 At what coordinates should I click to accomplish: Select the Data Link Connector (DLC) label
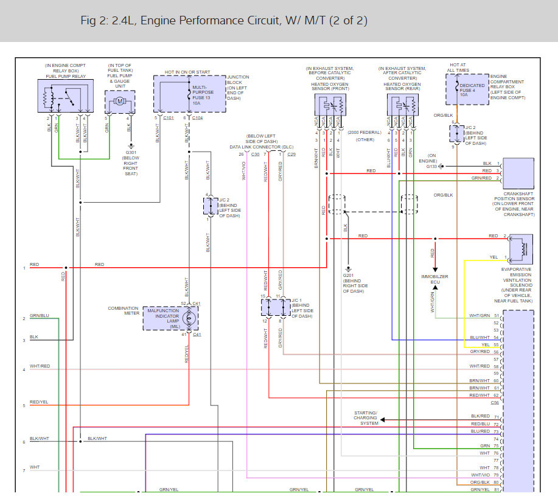262,147
